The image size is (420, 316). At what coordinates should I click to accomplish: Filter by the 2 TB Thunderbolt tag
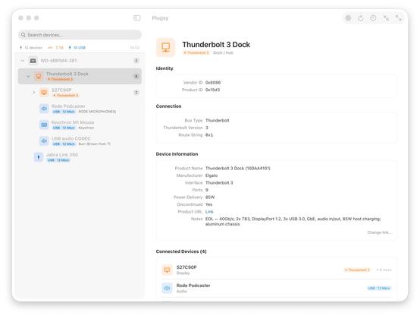(55, 48)
